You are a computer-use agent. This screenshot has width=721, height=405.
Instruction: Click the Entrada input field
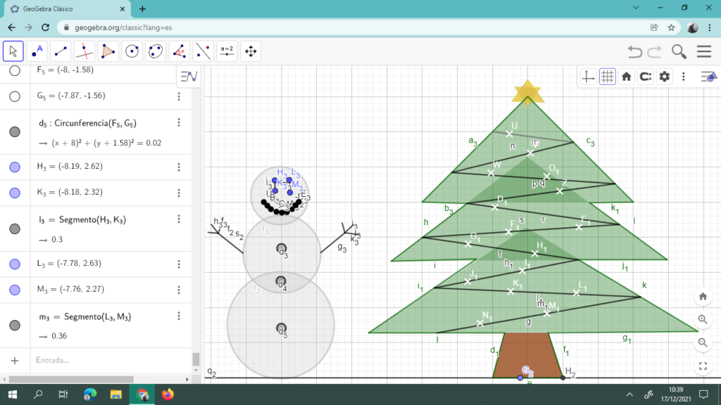(106, 360)
